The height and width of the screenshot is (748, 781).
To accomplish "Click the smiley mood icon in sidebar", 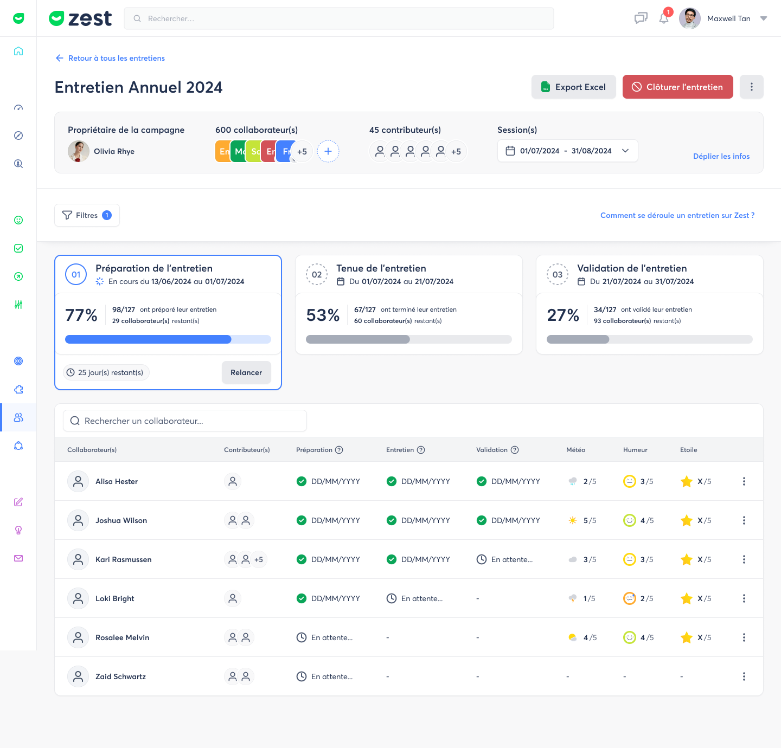I will (x=18, y=220).
